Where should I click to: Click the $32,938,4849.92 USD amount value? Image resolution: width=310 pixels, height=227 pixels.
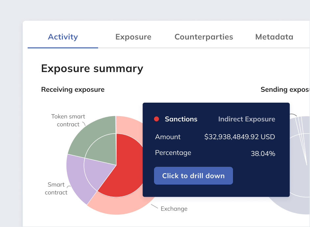[x=239, y=137]
